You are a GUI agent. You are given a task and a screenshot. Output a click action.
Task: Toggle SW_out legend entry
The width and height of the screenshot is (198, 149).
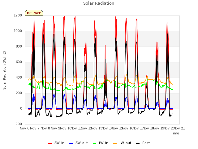[x=78, y=143]
